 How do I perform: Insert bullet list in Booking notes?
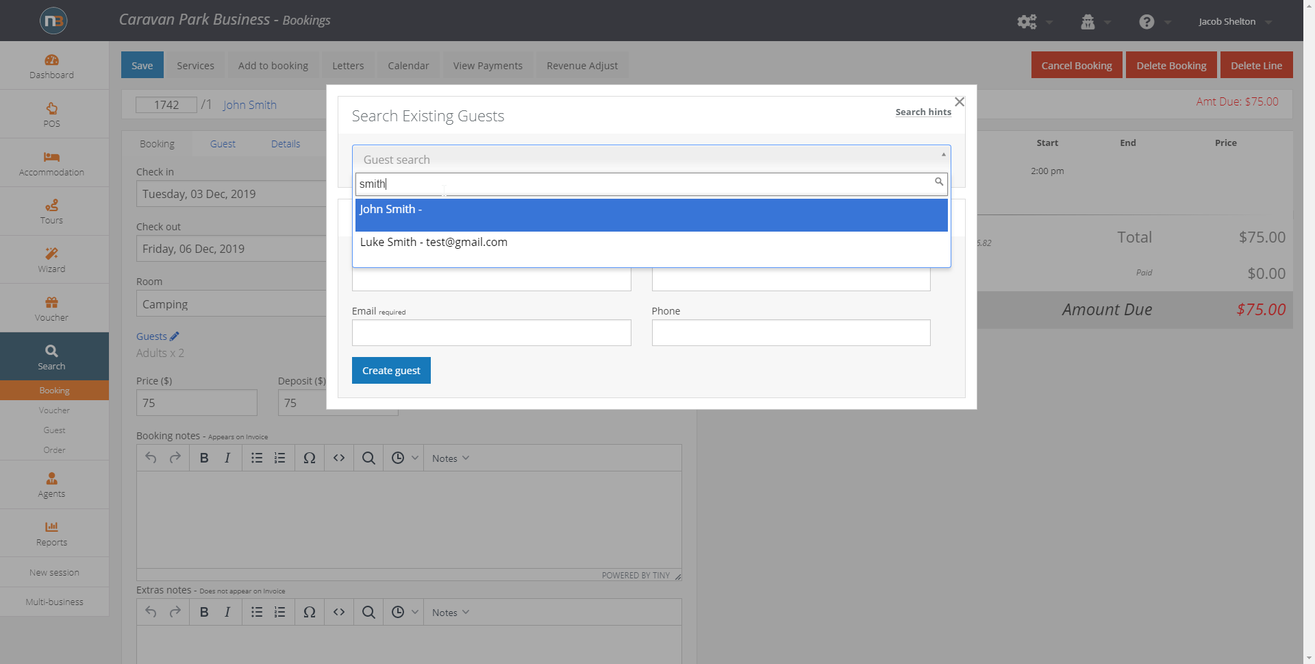[257, 458]
